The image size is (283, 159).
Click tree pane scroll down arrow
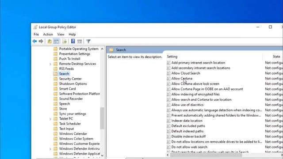(102, 155)
